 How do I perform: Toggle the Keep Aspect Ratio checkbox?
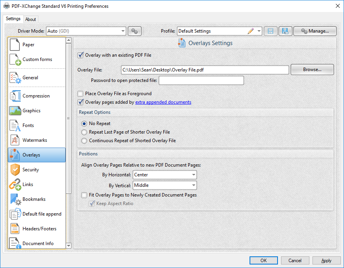point(92,204)
